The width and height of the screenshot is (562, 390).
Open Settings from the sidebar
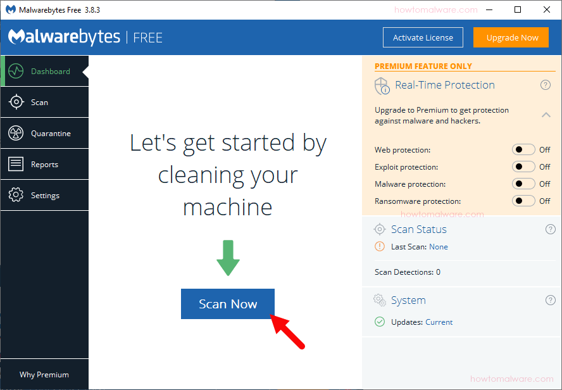tap(44, 195)
